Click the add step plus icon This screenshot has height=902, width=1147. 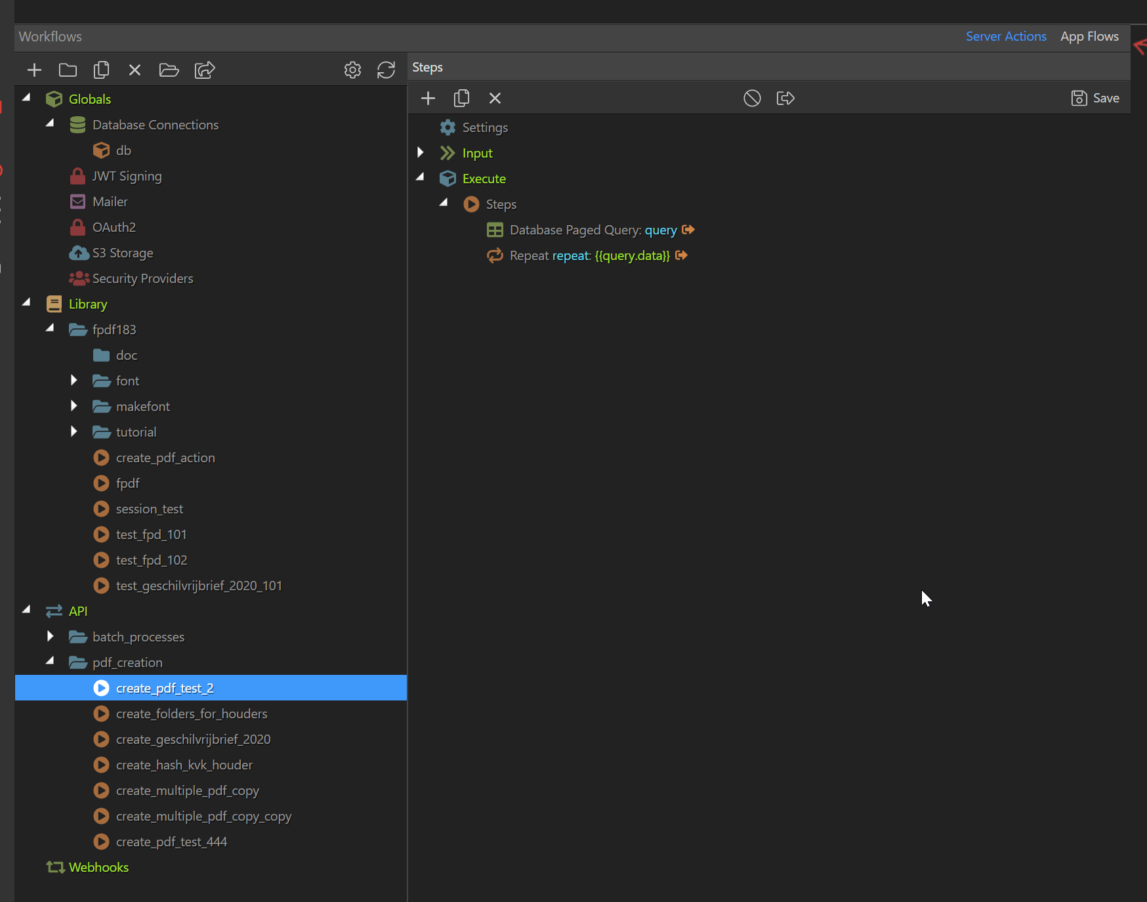pyautogui.click(x=428, y=98)
